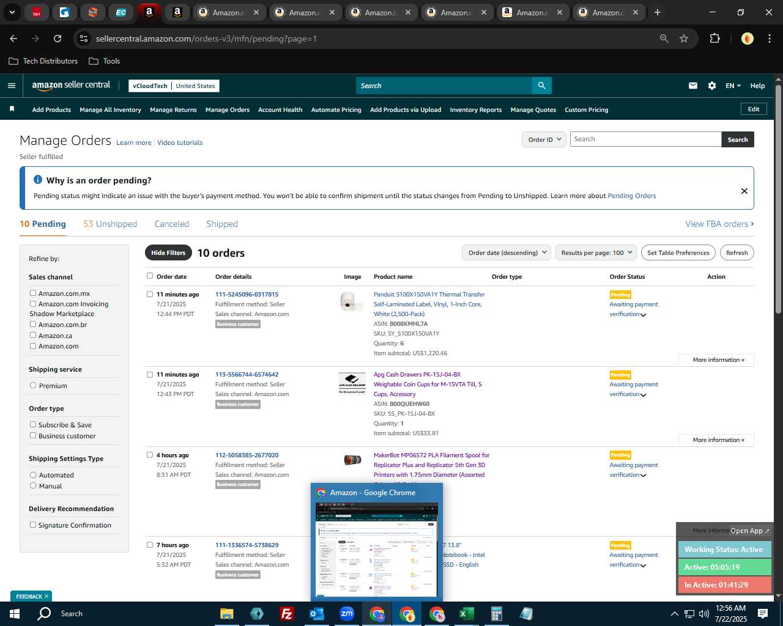Switch to the Shipped tab
Image resolution: width=783 pixels, height=626 pixels.
point(222,224)
